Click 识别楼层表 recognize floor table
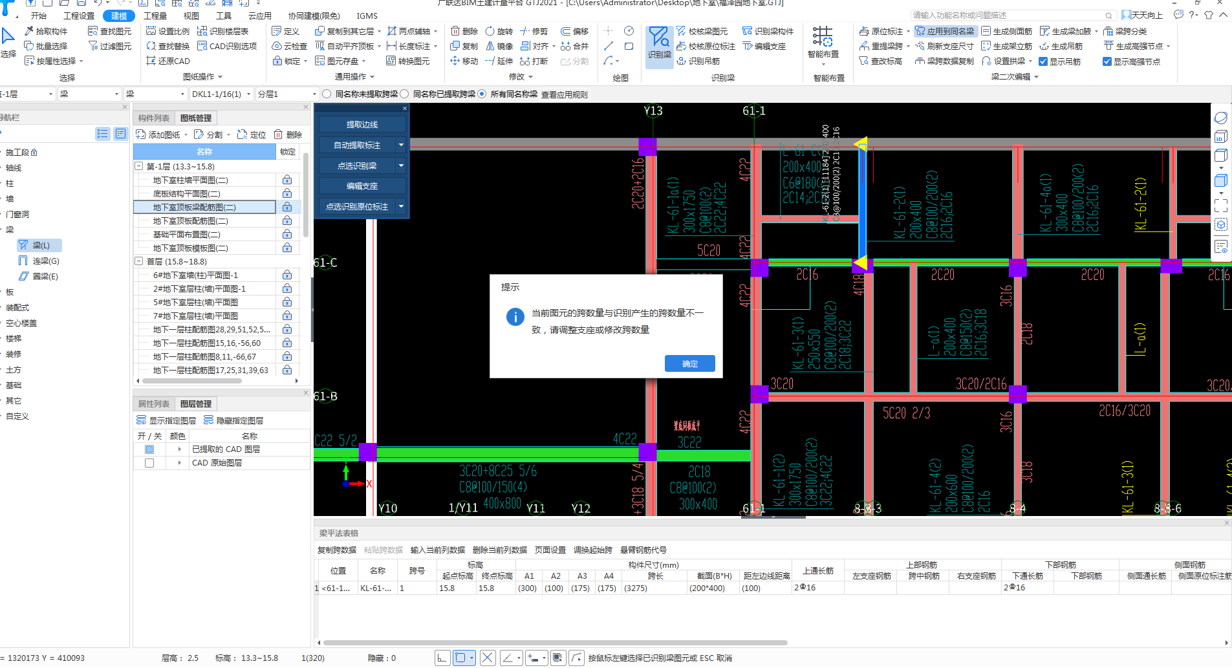Image resolution: width=1232 pixels, height=668 pixels. pos(222,31)
